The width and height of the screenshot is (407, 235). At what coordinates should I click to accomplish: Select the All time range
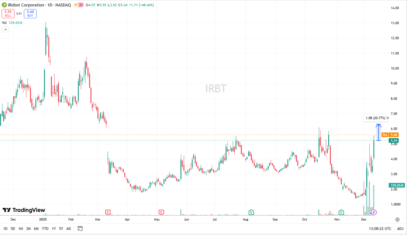(69, 229)
